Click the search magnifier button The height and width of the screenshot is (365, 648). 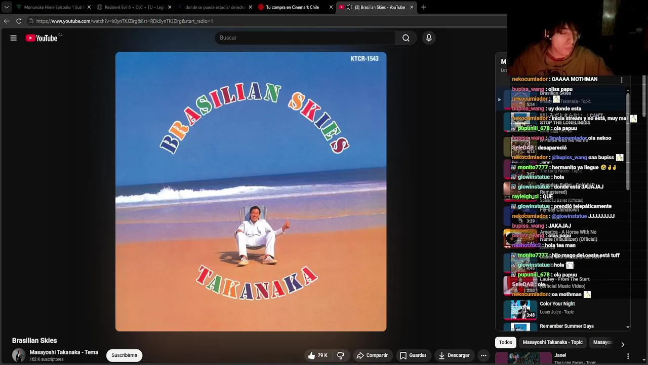point(406,38)
